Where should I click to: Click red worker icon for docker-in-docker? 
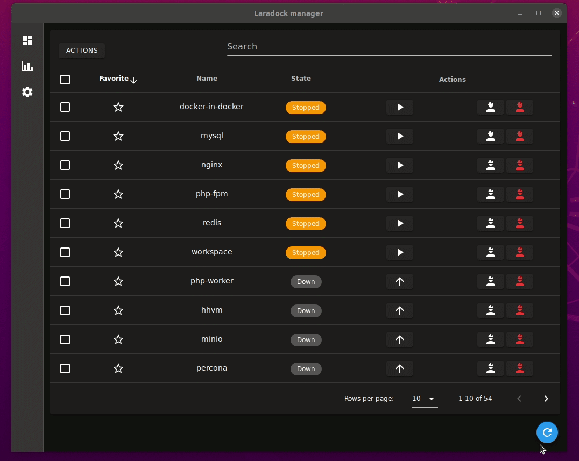click(x=520, y=108)
